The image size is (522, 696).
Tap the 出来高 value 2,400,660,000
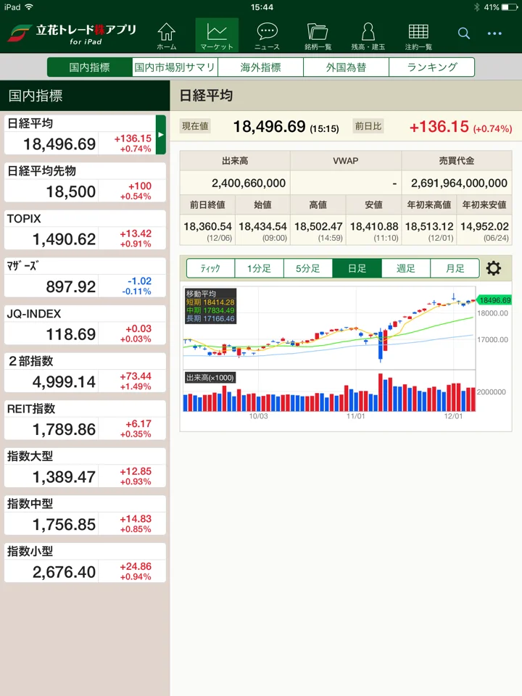click(249, 183)
